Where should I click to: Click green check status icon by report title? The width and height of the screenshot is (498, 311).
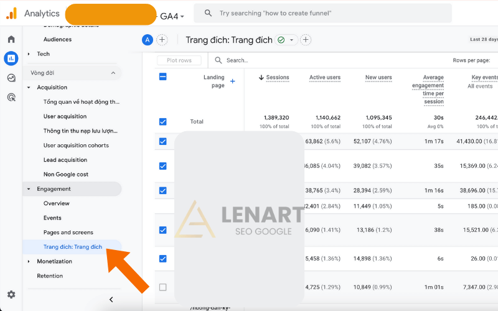coord(281,40)
